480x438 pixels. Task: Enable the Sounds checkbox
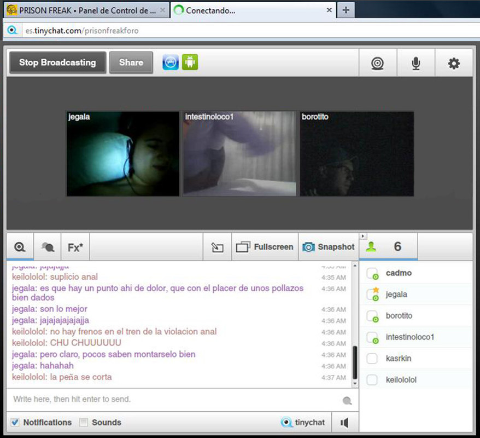pyautogui.click(x=84, y=422)
